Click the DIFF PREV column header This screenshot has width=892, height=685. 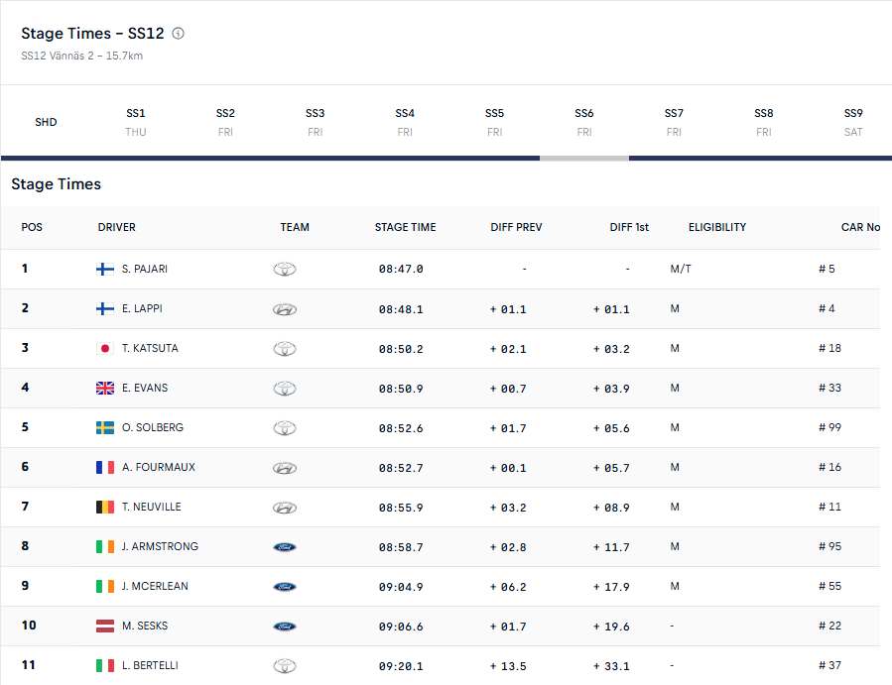pyautogui.click(x=516, y=227)
